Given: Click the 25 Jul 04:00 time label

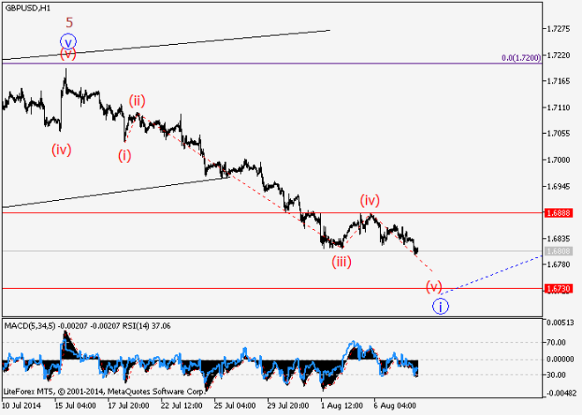Looking at the screenshot, I should [235, 405].
